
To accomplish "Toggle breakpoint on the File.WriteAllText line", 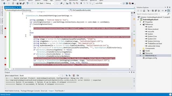I will click(x=5, y=58).
